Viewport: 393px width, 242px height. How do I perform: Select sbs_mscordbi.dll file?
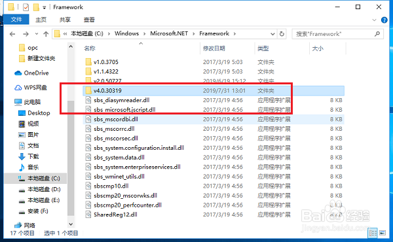214,119
